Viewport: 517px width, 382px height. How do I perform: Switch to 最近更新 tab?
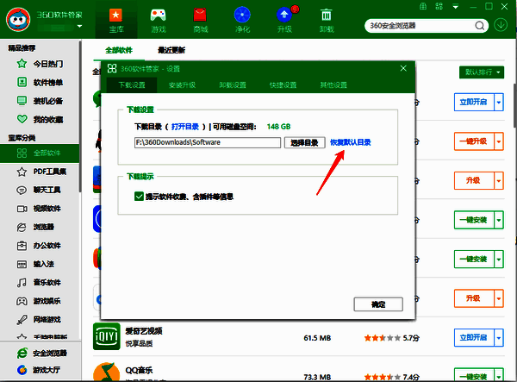tap(171, 50)
